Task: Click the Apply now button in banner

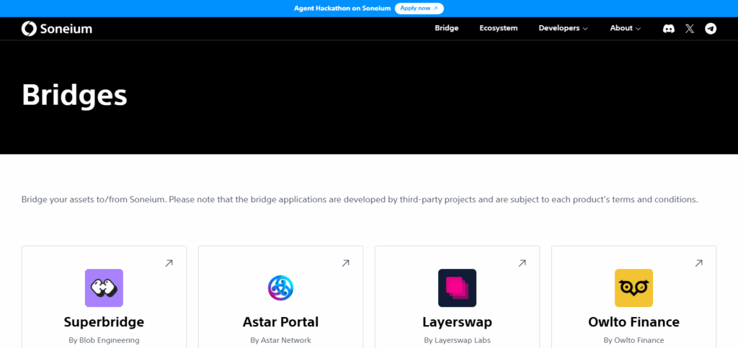Action: point(419,9)
